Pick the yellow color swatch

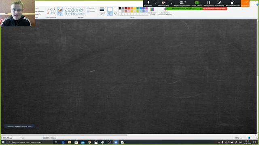(x=135, y=8)
